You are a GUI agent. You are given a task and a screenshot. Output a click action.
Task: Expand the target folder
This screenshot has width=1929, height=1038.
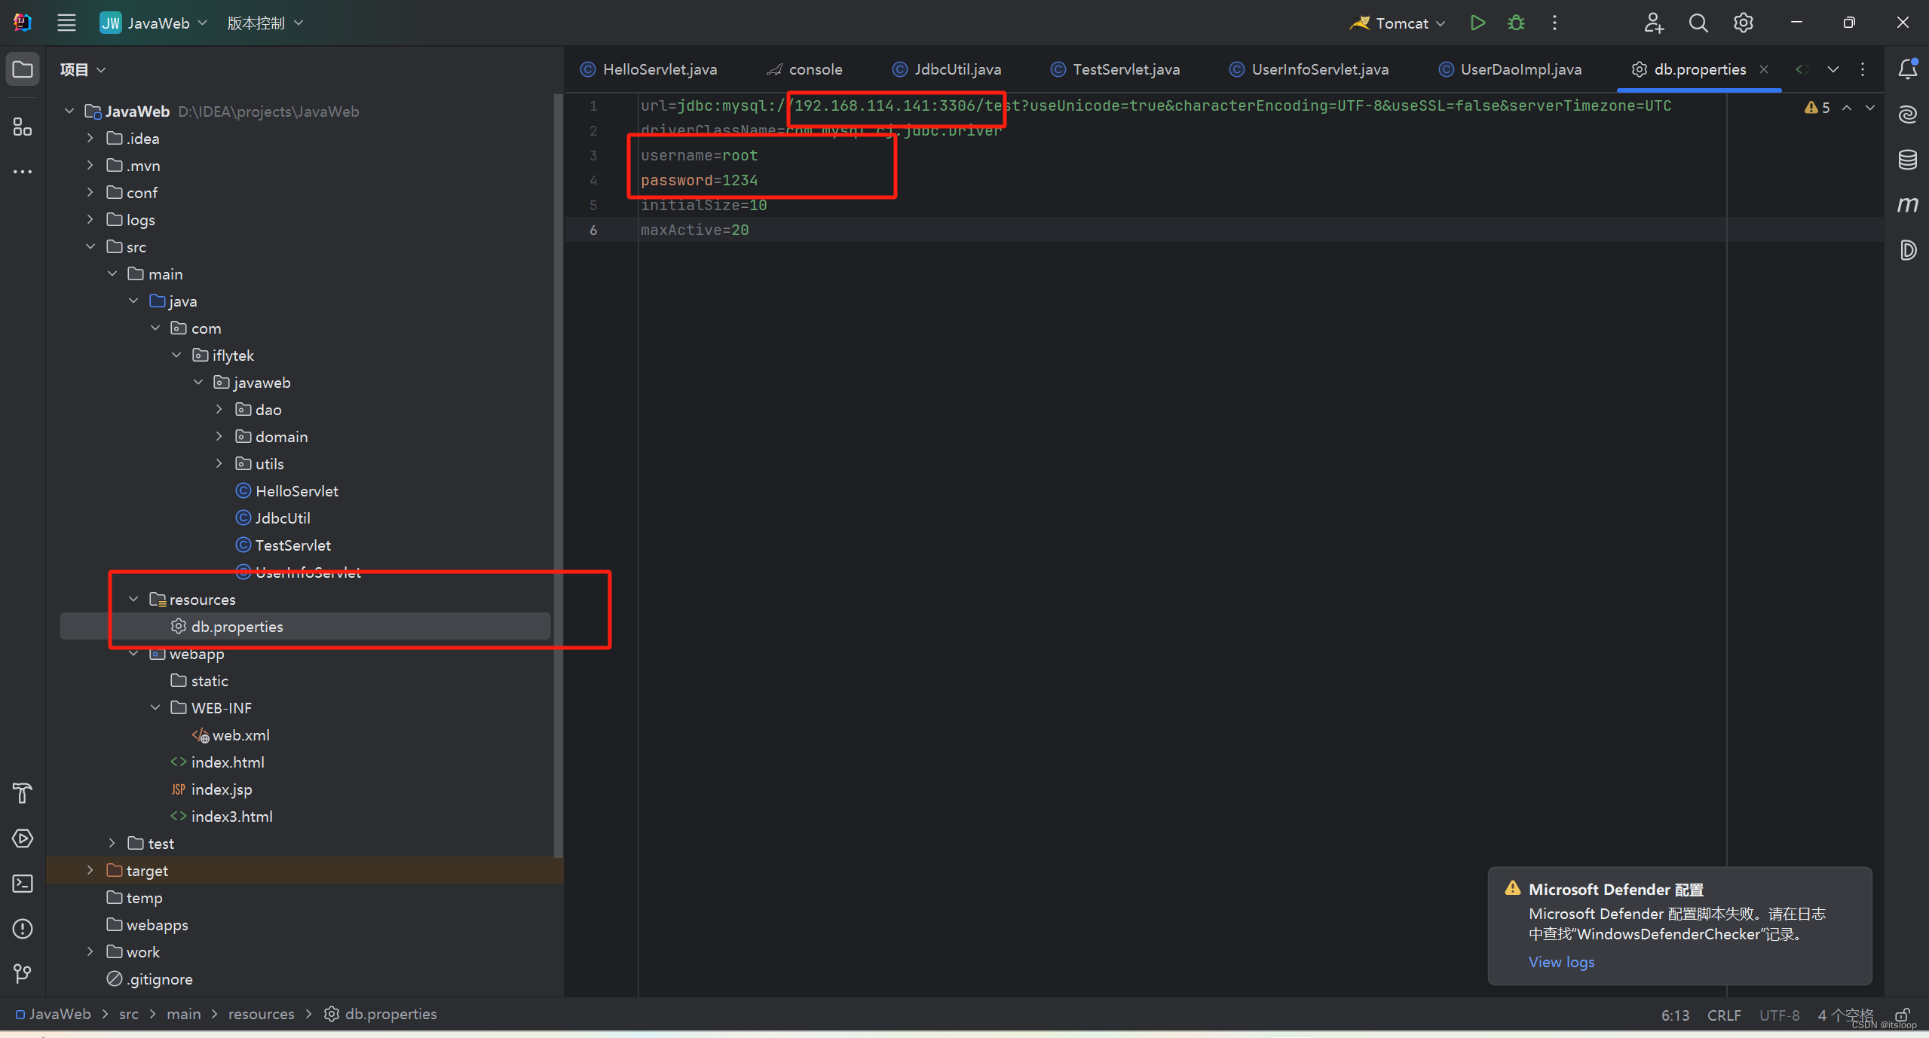[90, 870]
